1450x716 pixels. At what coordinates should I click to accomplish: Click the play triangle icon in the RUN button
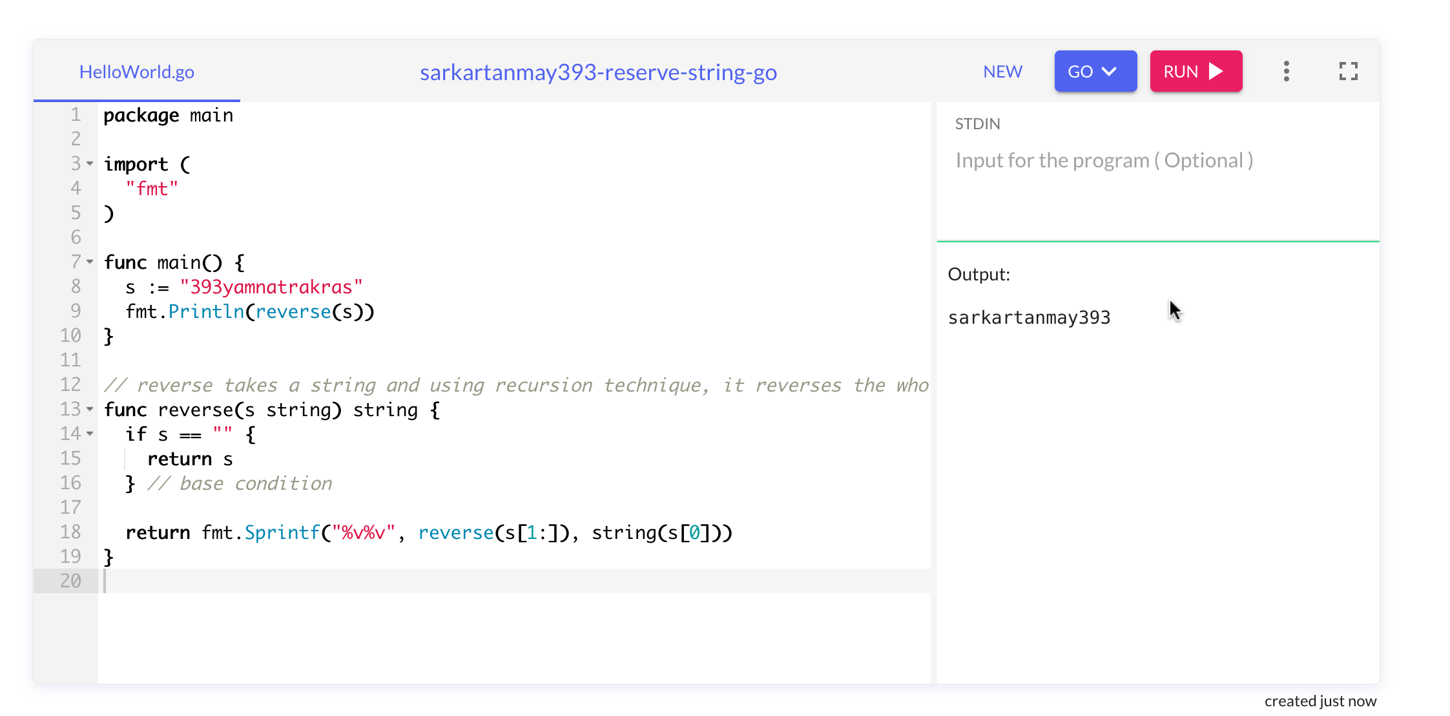(1216, 71)
